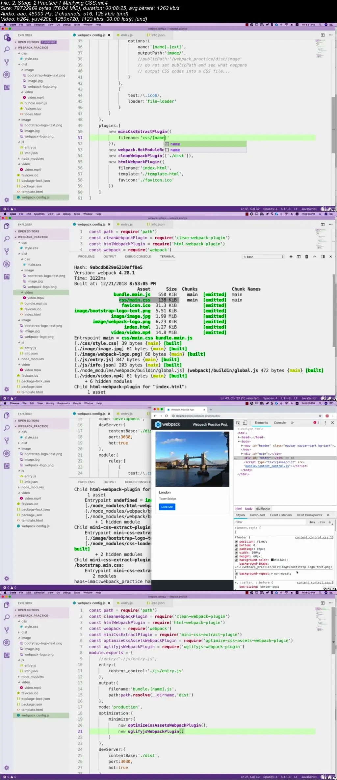Image resolution: width=337 pixels, height=780 pixels.
Task: Select the body breadcrumb in DevTools
Action: [249, 508]
